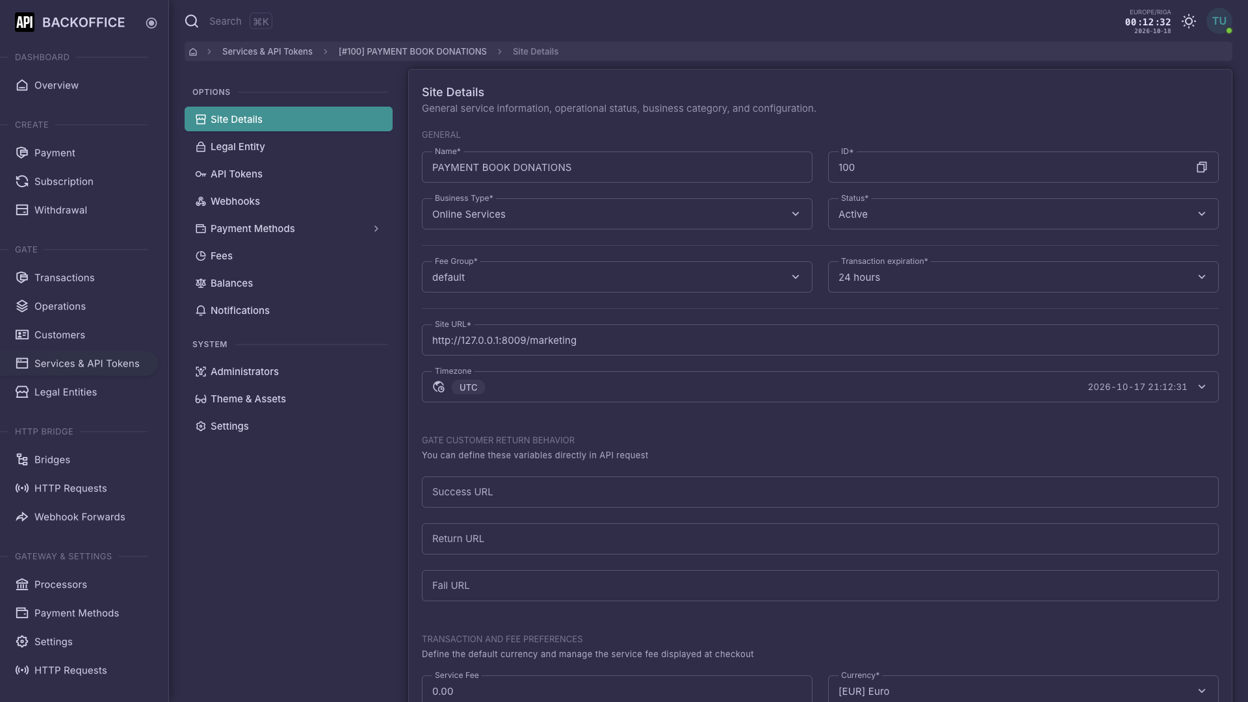Open Transactions in sidebar

(x=79, y=278)
